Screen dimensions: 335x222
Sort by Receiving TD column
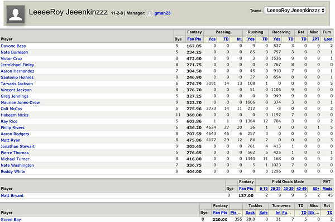[290, 39]
